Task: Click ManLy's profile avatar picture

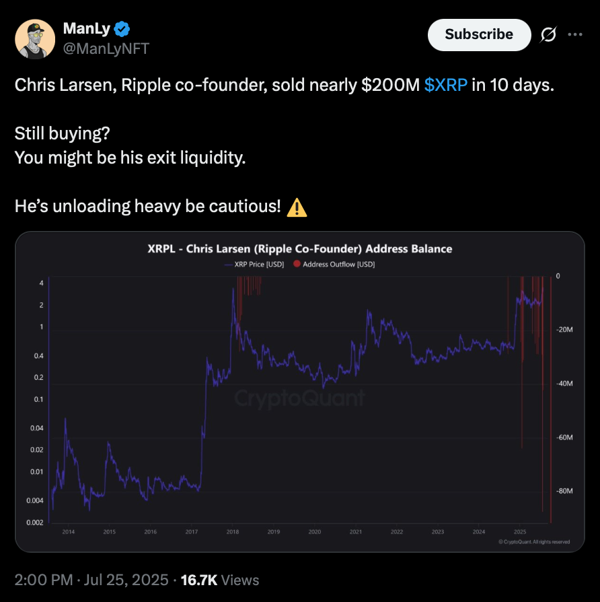Action: [x=35, y=38]
